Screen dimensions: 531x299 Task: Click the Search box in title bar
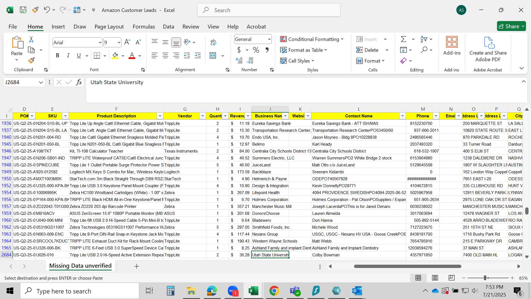[x=269, y=10]
